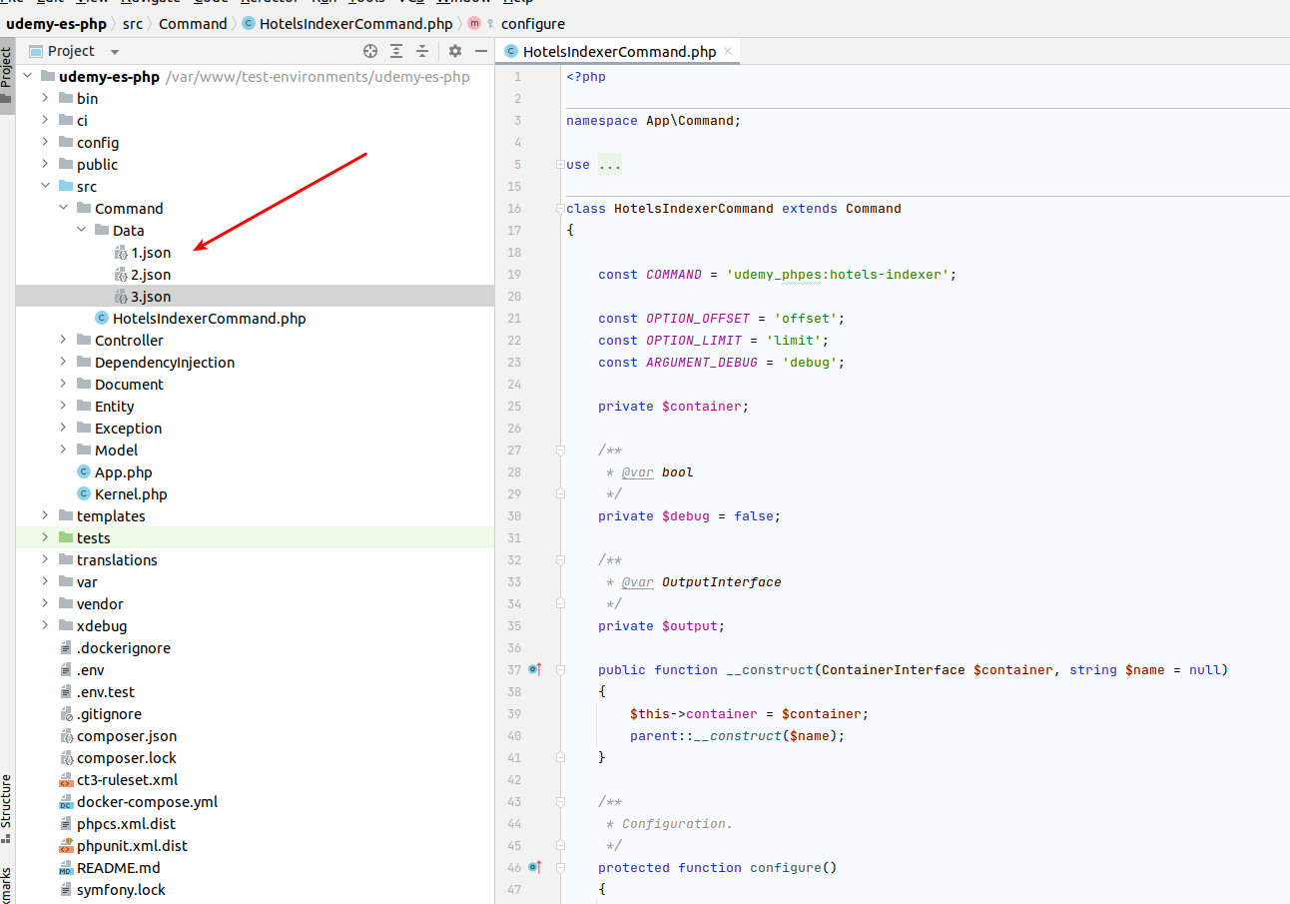Expand the Controller folder
Viewport: 1290px width, 904px height.
(x=63, y=340)
